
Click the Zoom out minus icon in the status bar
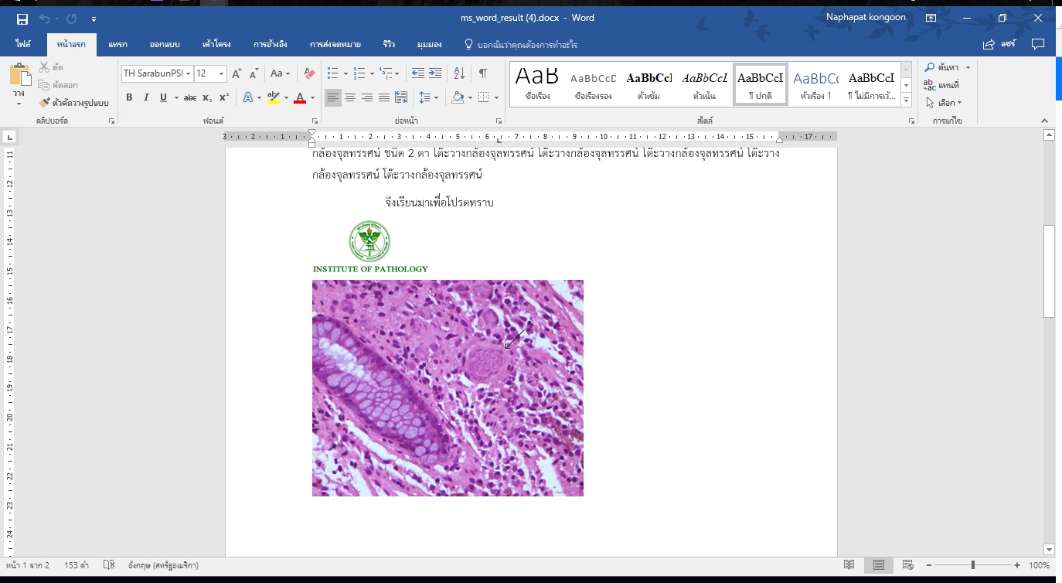point(928,565)
